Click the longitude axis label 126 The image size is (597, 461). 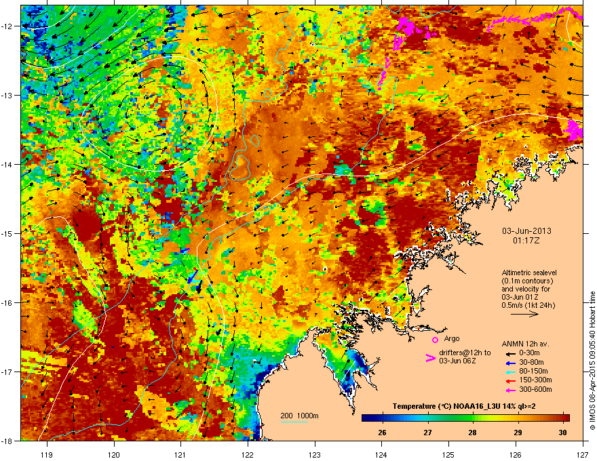tap(516, 455)
